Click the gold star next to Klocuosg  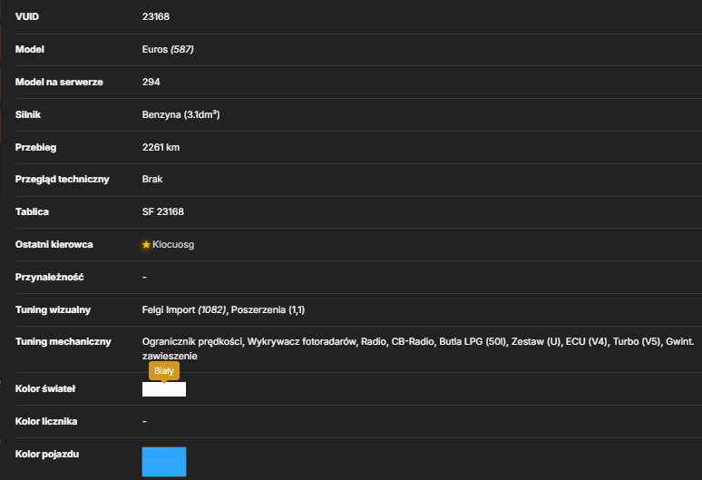(146, 244)
